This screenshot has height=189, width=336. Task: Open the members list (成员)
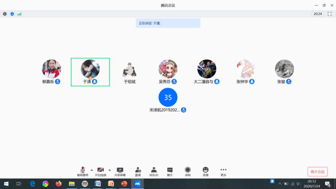[154, 171]
